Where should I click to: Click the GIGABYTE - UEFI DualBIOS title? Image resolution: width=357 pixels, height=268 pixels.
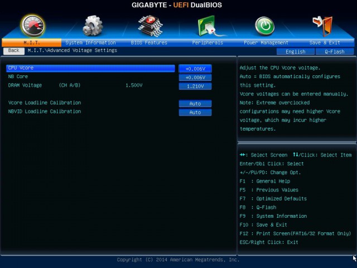(x=177, y=5)
